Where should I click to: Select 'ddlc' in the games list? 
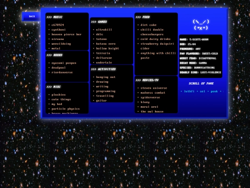pos(100,34)
